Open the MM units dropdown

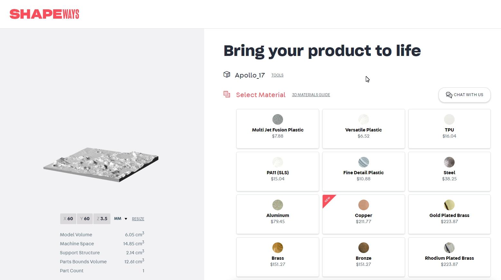point(121,219)
